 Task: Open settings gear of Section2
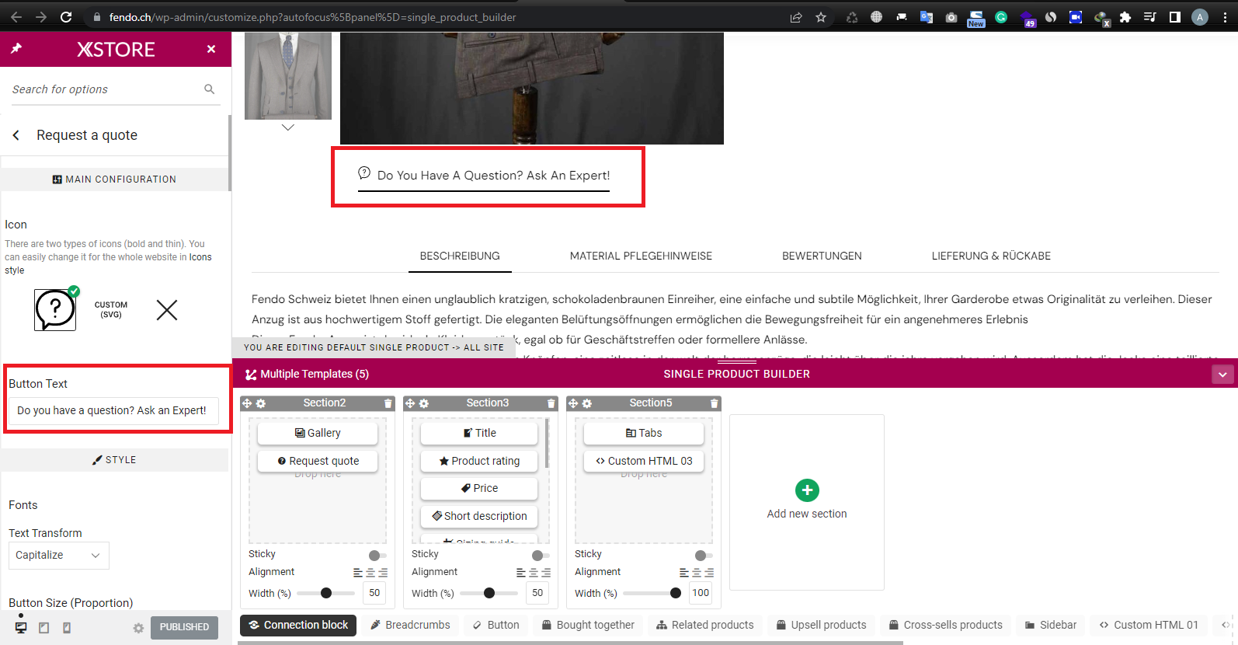click(x=261, y=403)
